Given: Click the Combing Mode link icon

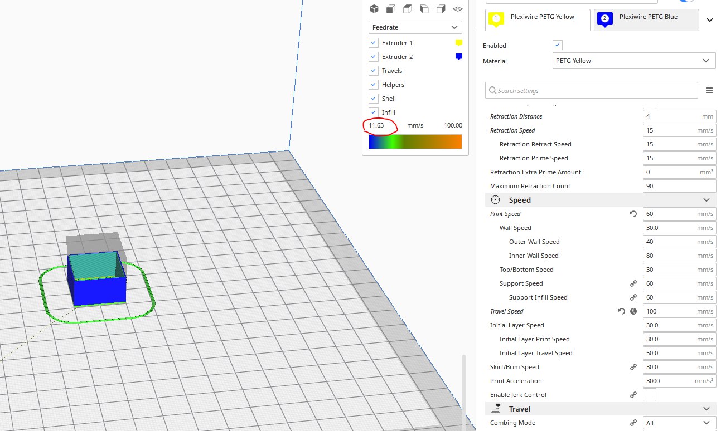Looking at the screenshot, I should (x=633, y=423).
